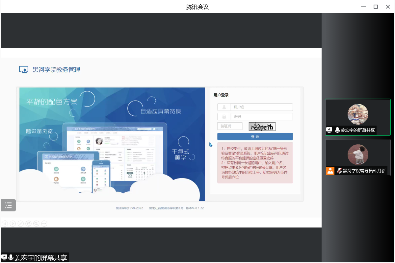Click the screen share icon on 姜宏宇's tile
The height and width of the screenshot is (263, 395).
pos(329,130)
